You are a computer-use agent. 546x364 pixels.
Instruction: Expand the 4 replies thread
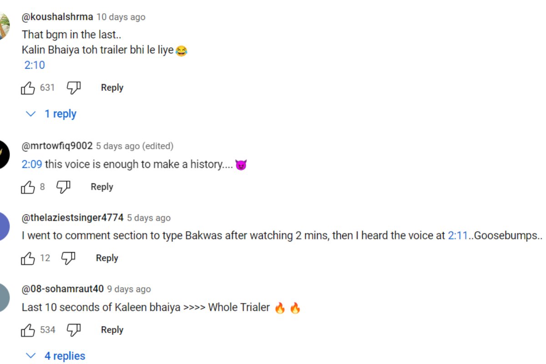pyautogui.click(x=56, y=356)
